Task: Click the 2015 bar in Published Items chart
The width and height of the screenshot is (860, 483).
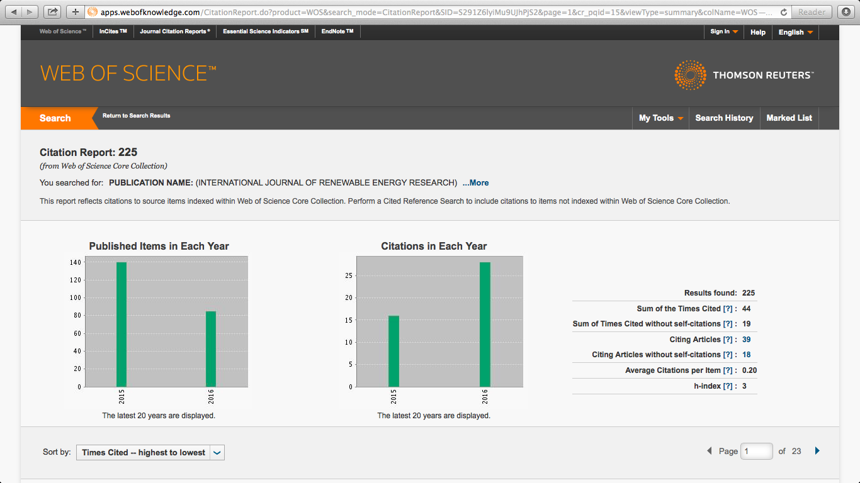Action: [122, 325]
